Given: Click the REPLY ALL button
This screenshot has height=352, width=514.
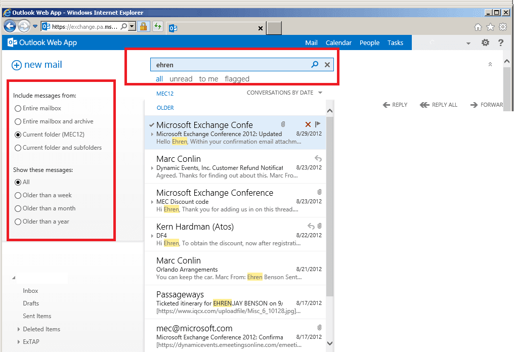Looking at the screenshot, I should (x=439, y=105).
